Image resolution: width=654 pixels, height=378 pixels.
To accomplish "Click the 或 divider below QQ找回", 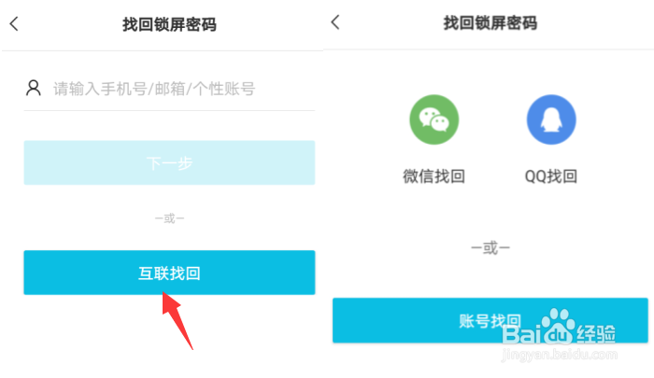I will point(490,248).
